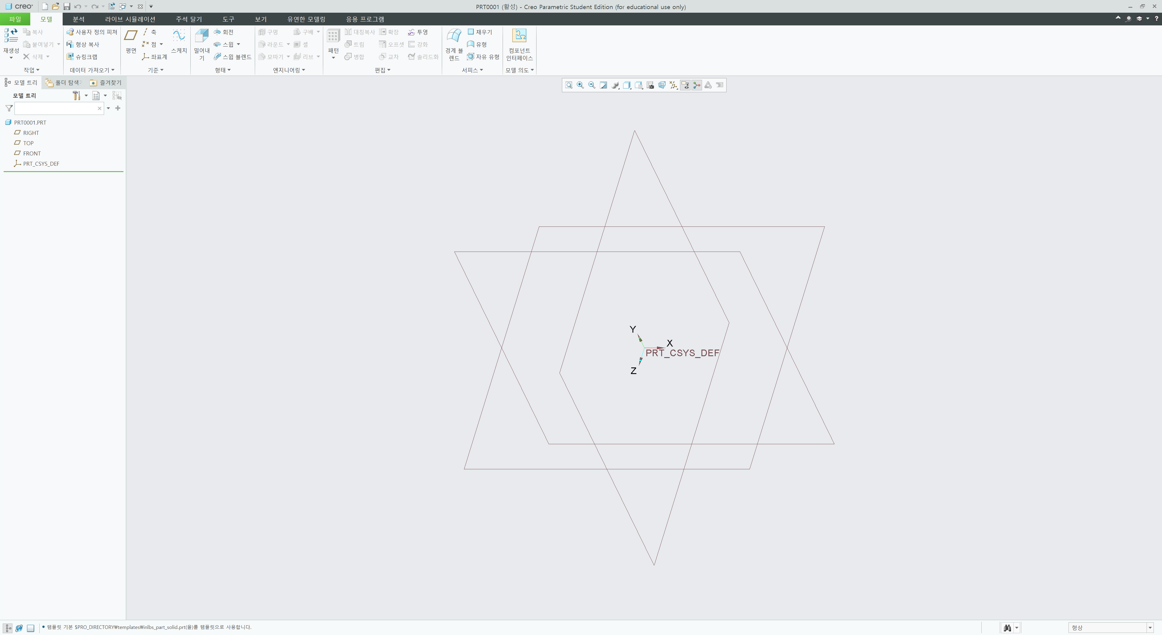
Task: Open the Folder Browser tab
Action: (x=62, y=83)
